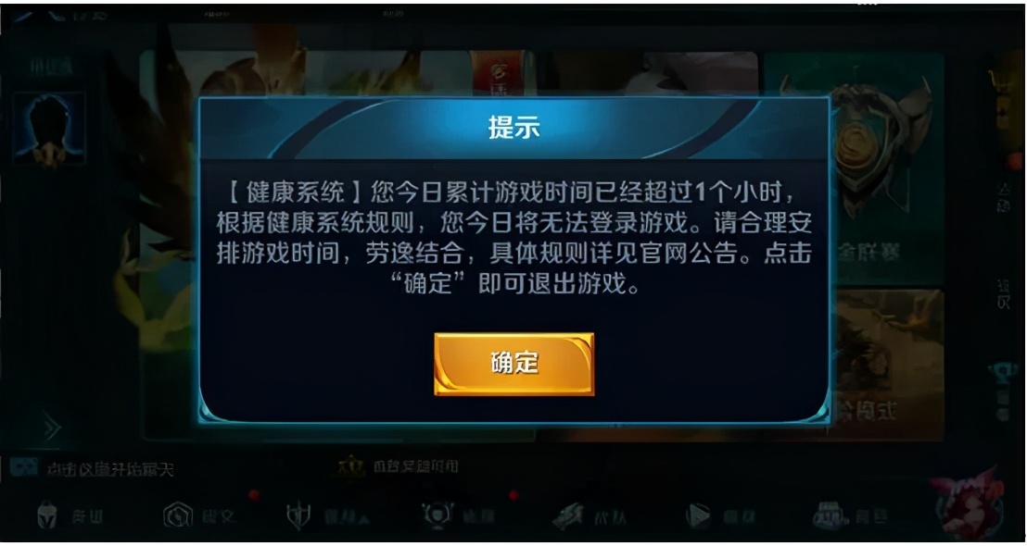Open the dragon head 战队 team icon
1027x546 pixels.
(568, 517)
